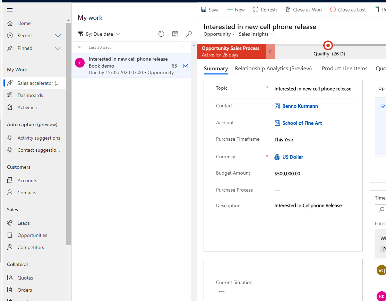
Task: Toggle the checkbox in Up next panel
Action: [x=383, y=107]
